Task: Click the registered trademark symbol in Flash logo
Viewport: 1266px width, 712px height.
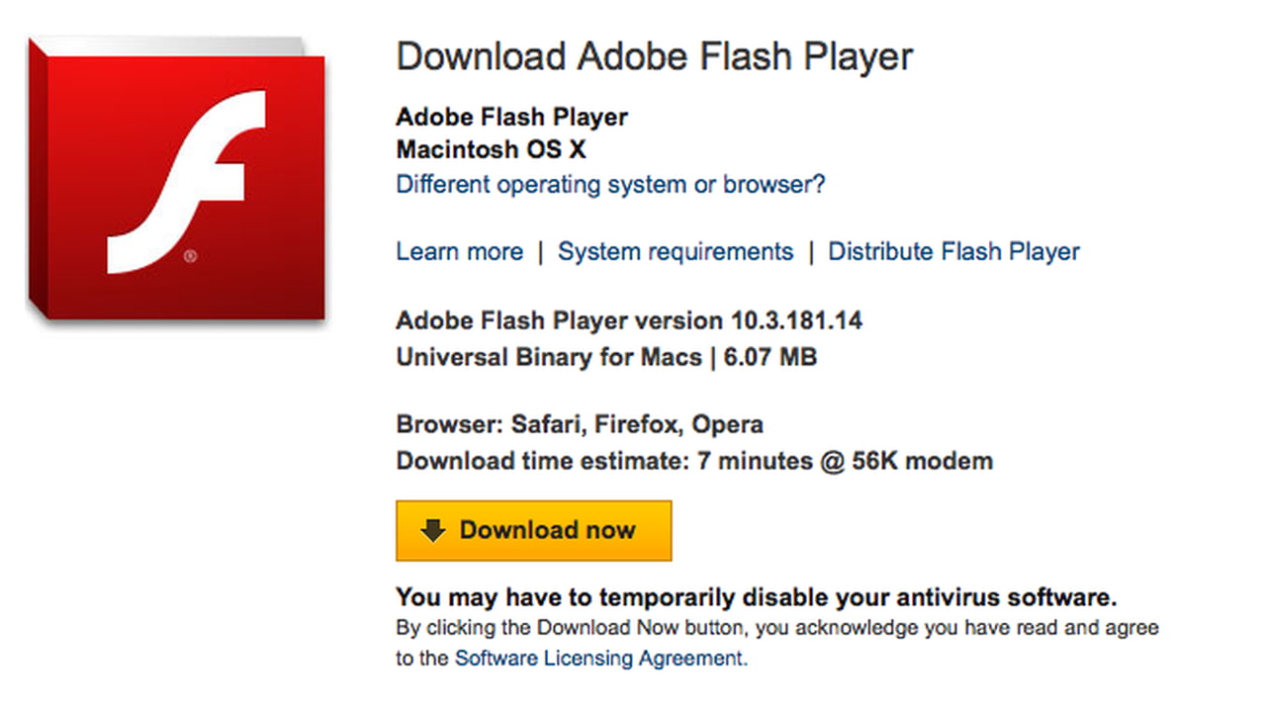Action: 190,256
